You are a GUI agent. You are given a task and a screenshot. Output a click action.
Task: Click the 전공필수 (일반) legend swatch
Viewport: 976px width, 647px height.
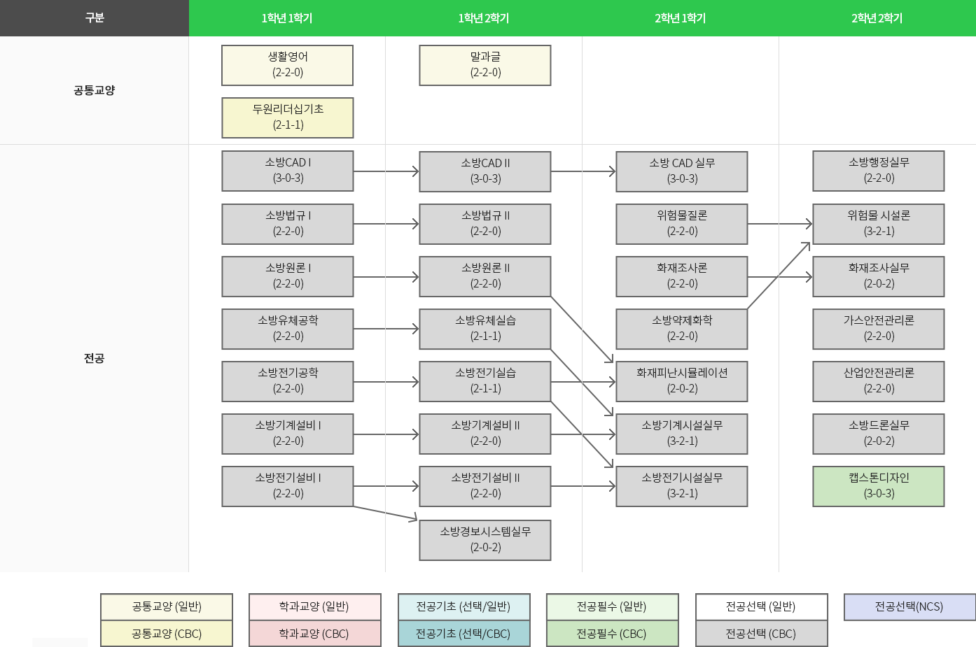pyautogui.click(x=613, y=606)
